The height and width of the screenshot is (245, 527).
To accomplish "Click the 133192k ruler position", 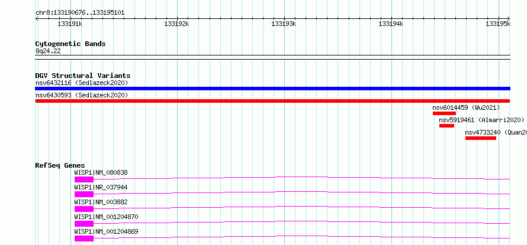I will pos(176,24).
